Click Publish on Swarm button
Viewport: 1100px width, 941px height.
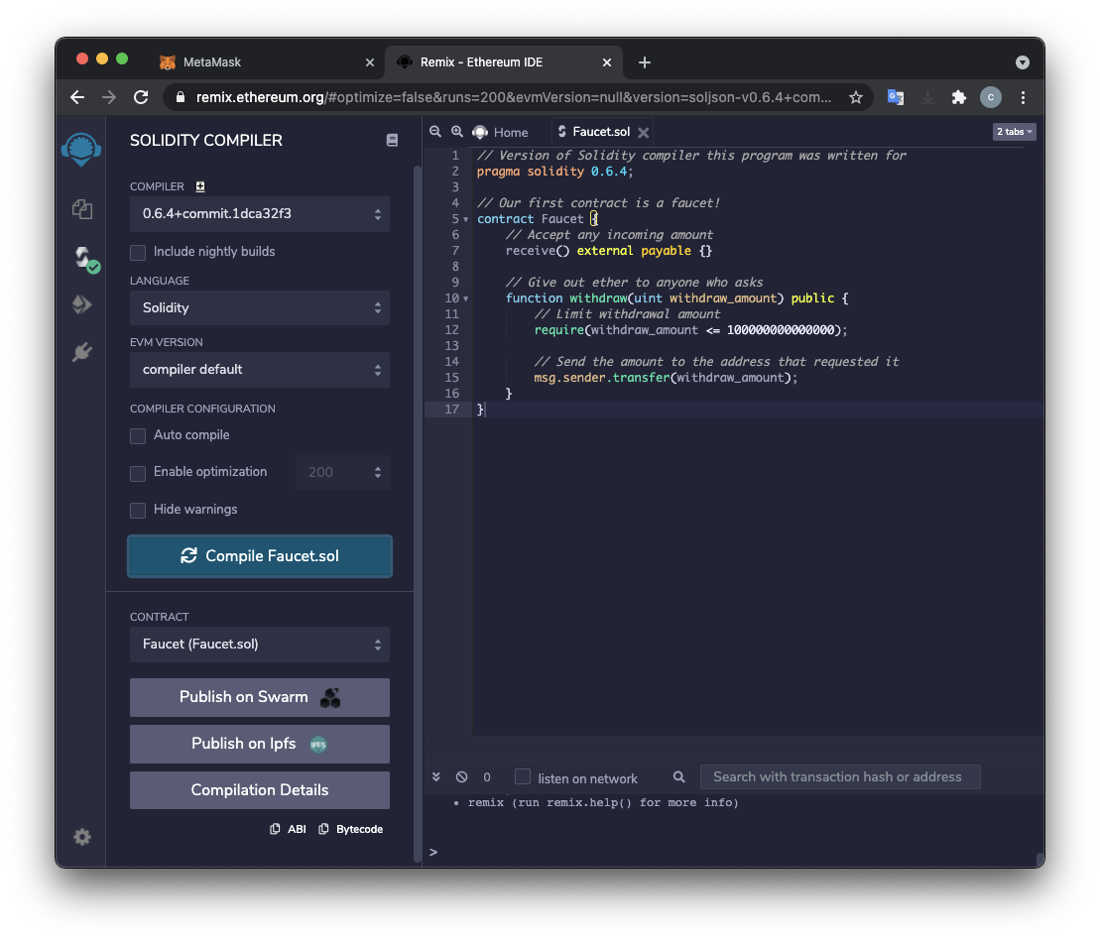point(260,697)
